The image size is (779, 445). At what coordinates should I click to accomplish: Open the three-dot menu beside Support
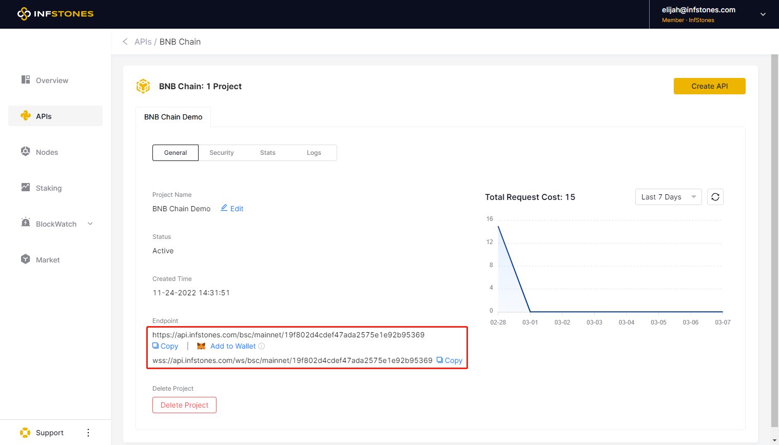click(88, 433)
